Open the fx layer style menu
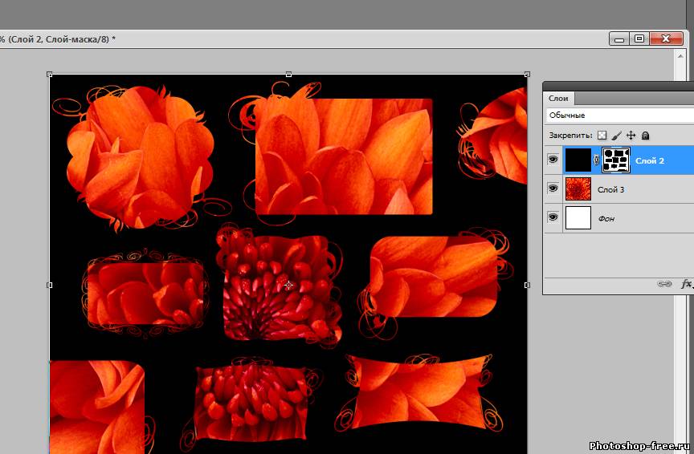The image size is (694, 454). point(686,284)
